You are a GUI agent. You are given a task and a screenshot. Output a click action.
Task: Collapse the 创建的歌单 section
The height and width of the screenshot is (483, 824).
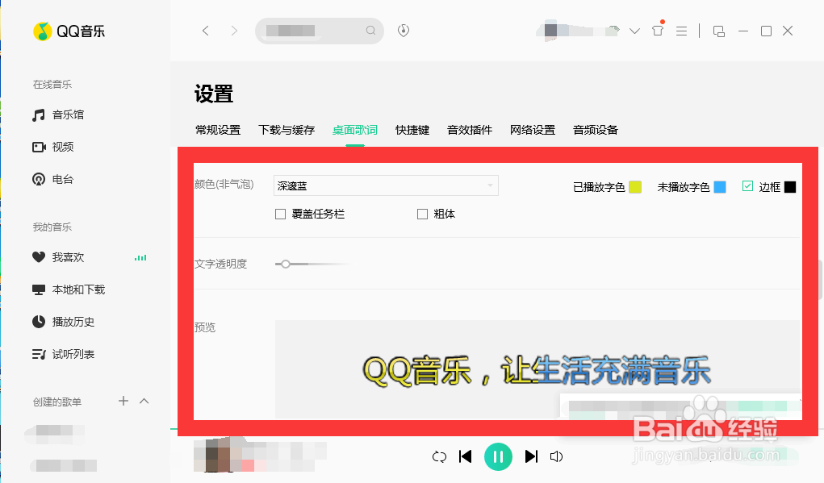[x=144, y=401]
